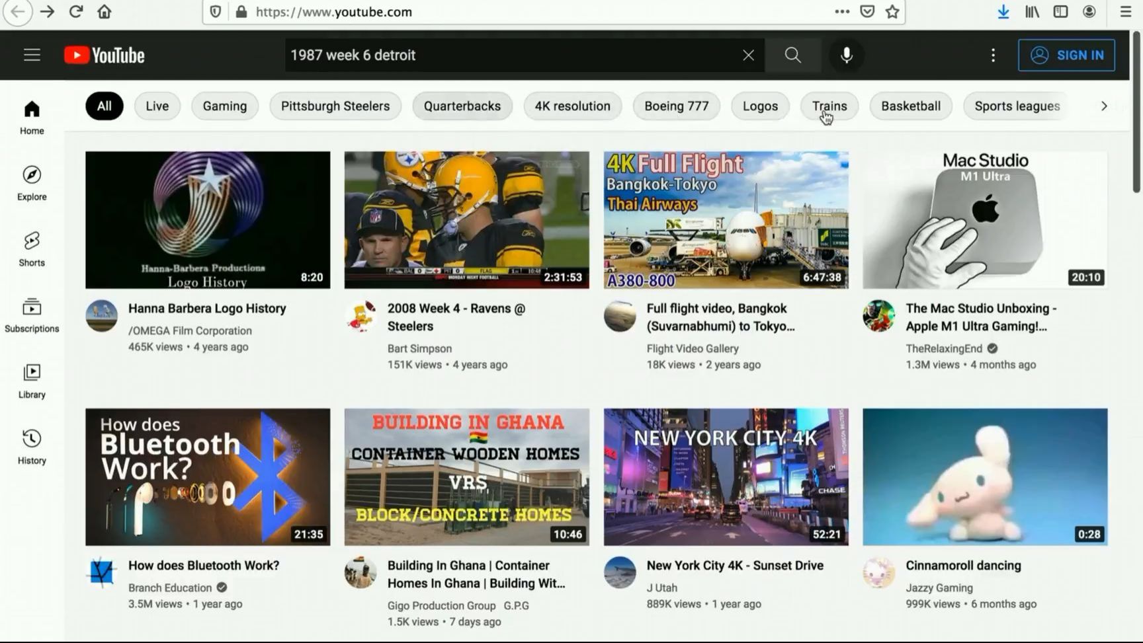
Task: Toggle the browser sidebar icon
Action: coord(1060,12)
